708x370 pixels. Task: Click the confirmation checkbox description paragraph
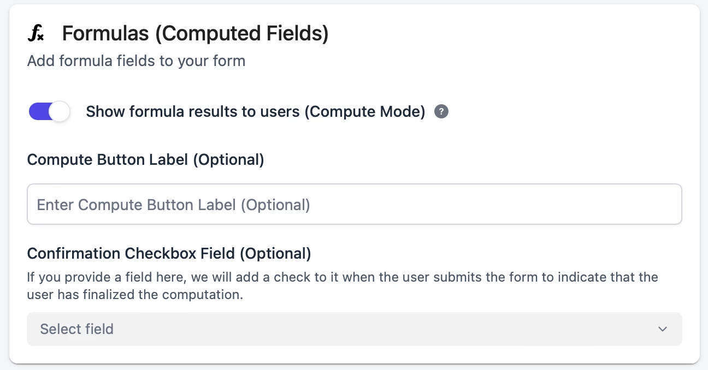pos(343,286)
